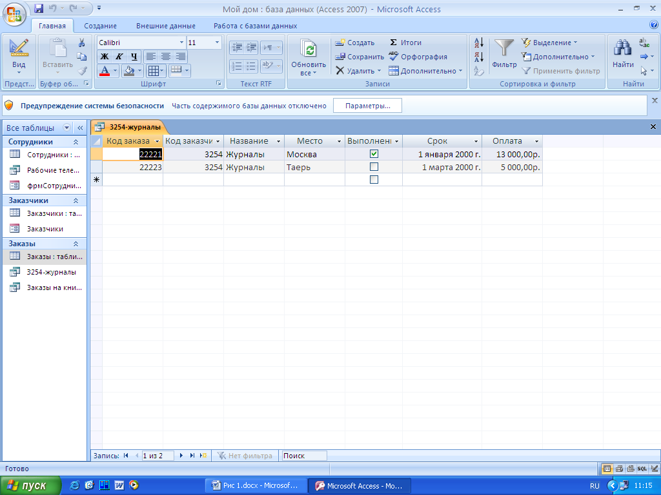
Task: Click the Save icon in quick access toolbar
Action: click(x=39, y=8)
